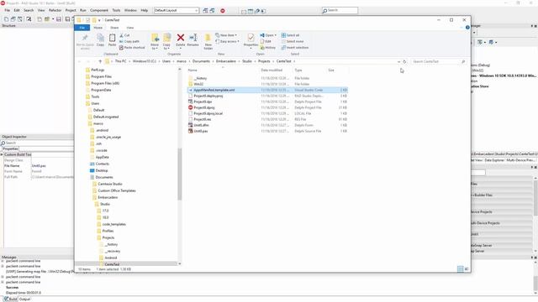Open the Default Layout combo box
Viewport: 538px width, 302px height.
coord(177,11)
